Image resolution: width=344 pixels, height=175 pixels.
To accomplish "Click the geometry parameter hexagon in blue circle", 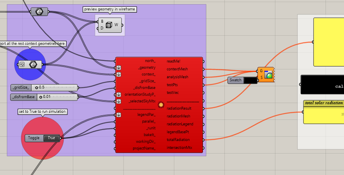I will pyautogui.click(x=33, y=65).
